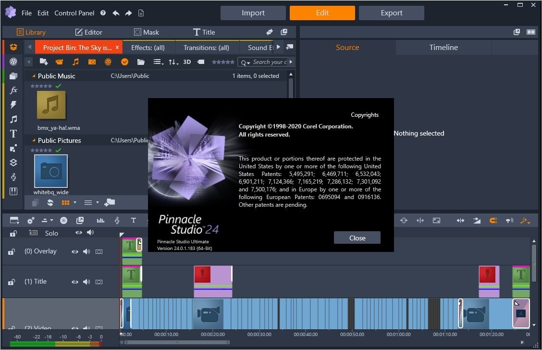Click the Import button

253,13
